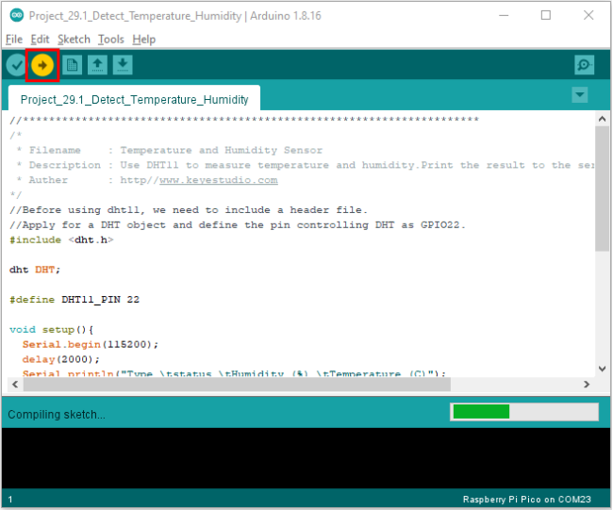
Task: Minimize the Arduino window
Action: pyautogui.click(x=504, y=15)
